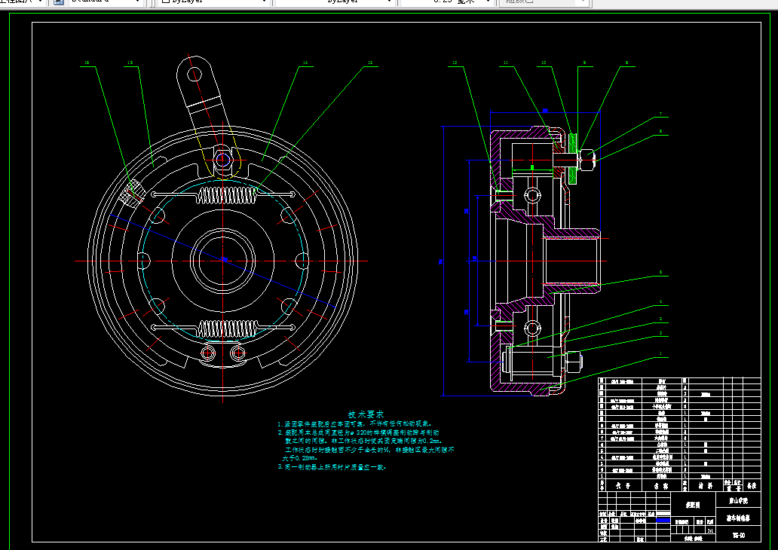Screen dimensions: 778x550
Task: Open the ByLayer linetype dropdown
Action: (x=335, y=2)
